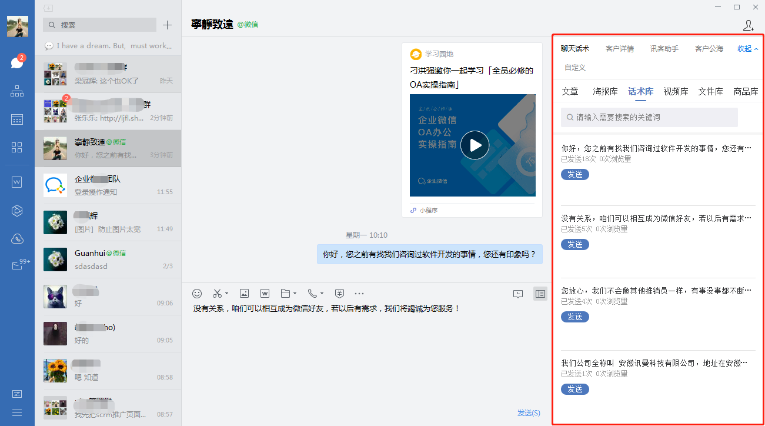Play the OA办公实操指南 video

[x=475, y=145]
